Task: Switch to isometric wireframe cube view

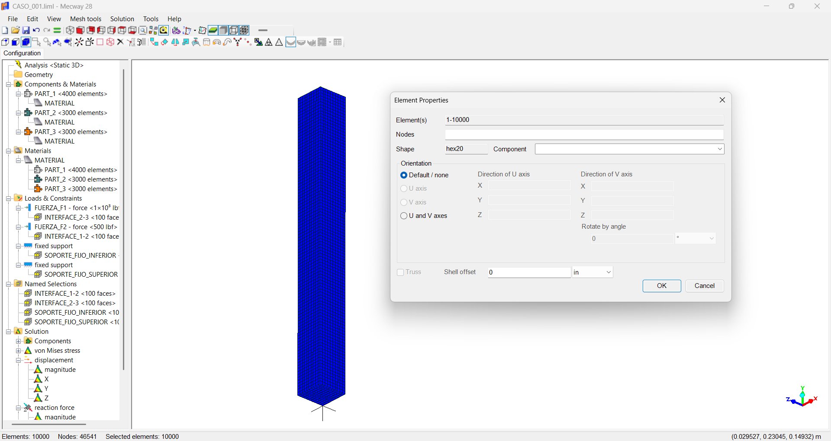Action: pyautogui.click(x=70, y=30)
